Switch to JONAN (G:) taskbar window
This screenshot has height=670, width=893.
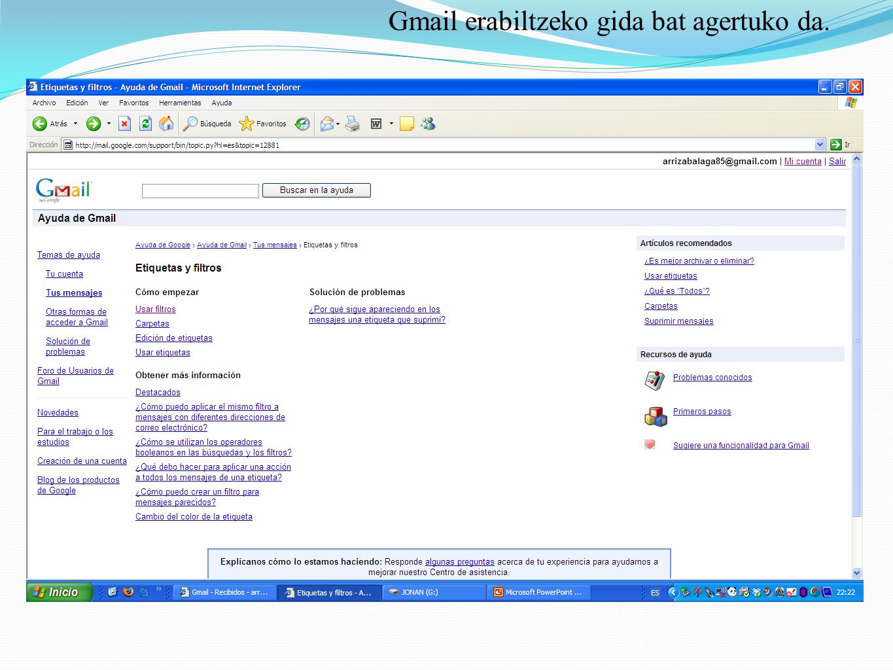(434, 592)
